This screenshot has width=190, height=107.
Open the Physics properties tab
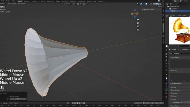tap(166, 84)
